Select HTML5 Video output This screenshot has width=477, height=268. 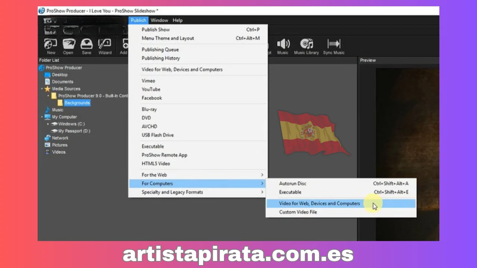click(x=198, y=164)
